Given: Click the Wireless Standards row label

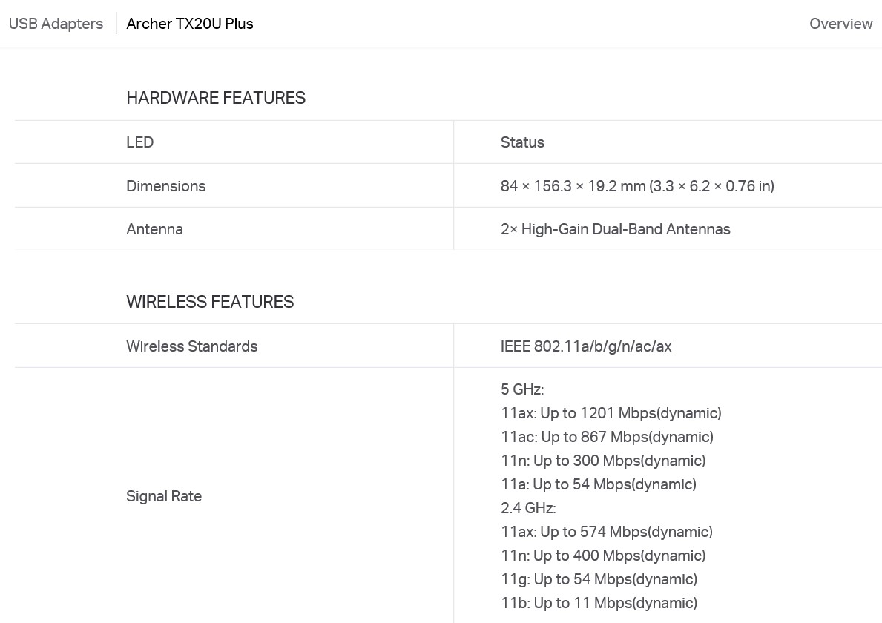Looking at the screenshot, I should pyautogui.click(x=192, y=346).
